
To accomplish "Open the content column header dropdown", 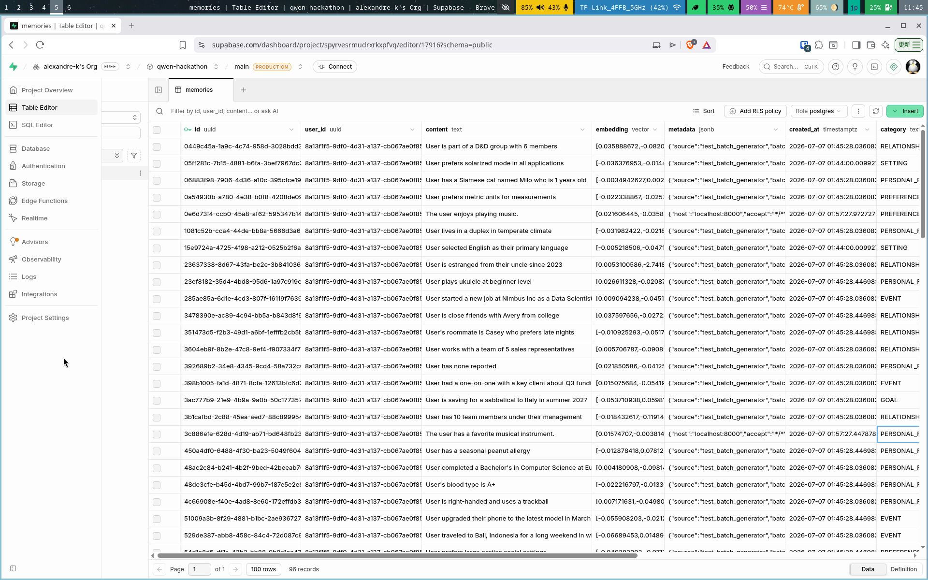I will (582, 130).
